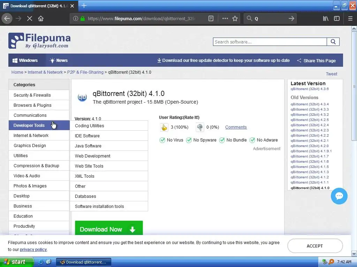Select IDE Software submenu item
The width and height of the screenshot is (357, 267).
[x=109, y=136]
